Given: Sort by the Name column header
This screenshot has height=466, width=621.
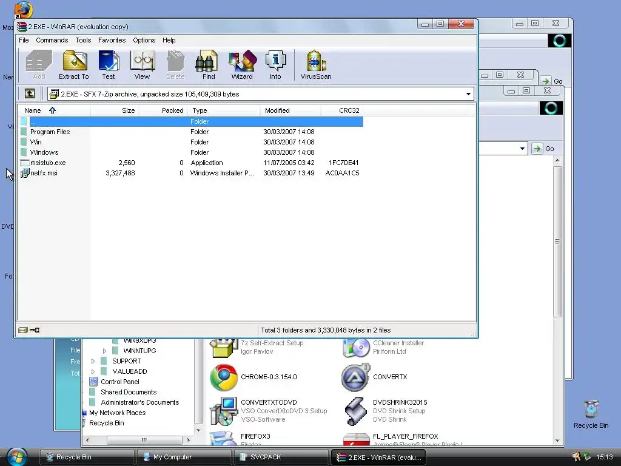Looking at the screenshot, I should 54,110.
